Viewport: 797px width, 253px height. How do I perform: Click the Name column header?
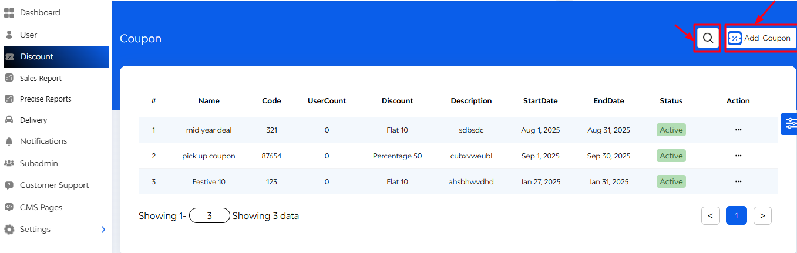click(x=209, y=101)
